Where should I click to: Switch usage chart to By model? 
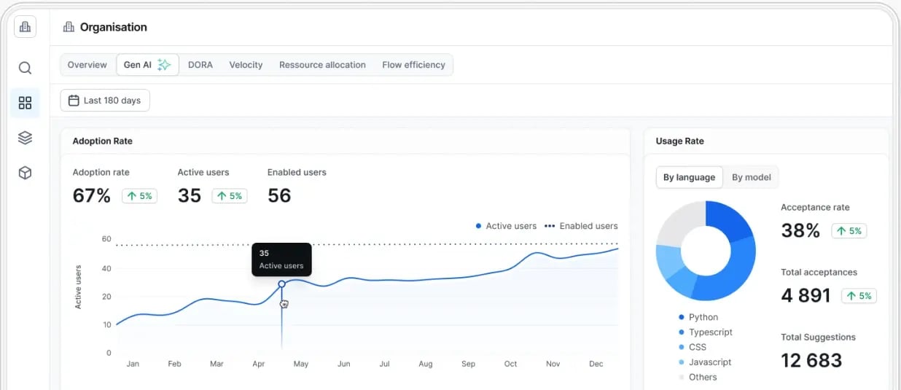coord(751,177)
